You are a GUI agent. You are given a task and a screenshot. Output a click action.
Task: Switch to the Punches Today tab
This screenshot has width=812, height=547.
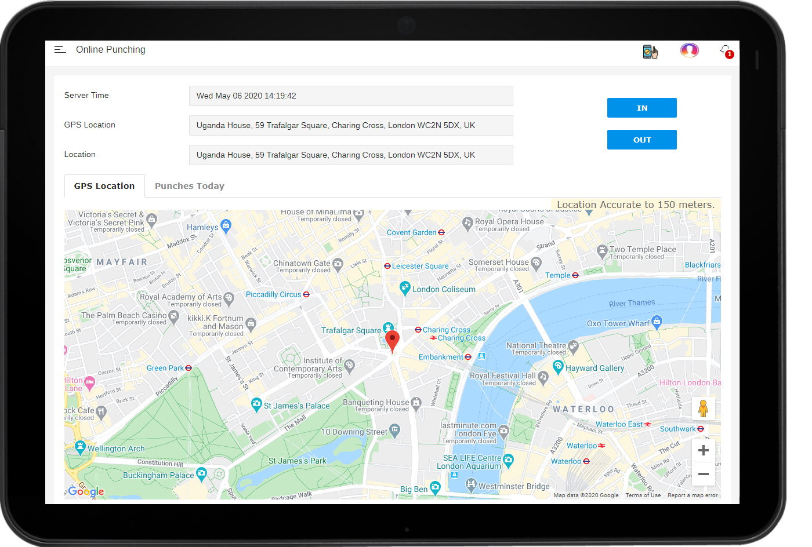[x=190, y=186]
